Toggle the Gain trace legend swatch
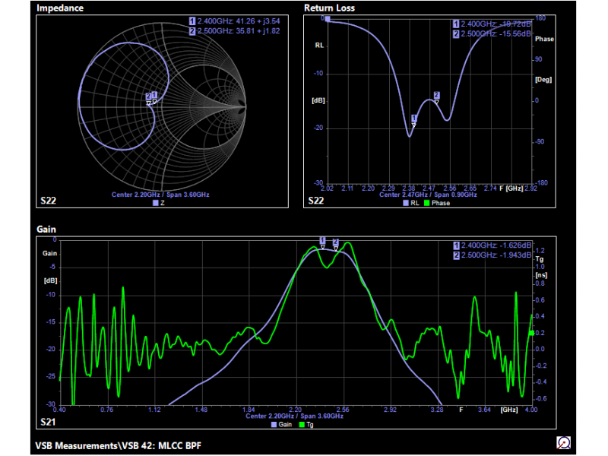 [275, 425]
